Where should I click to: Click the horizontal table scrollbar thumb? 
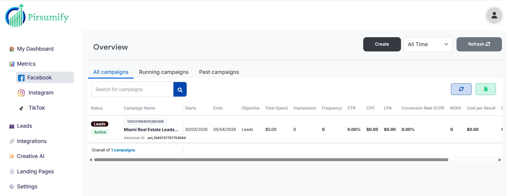271,160
